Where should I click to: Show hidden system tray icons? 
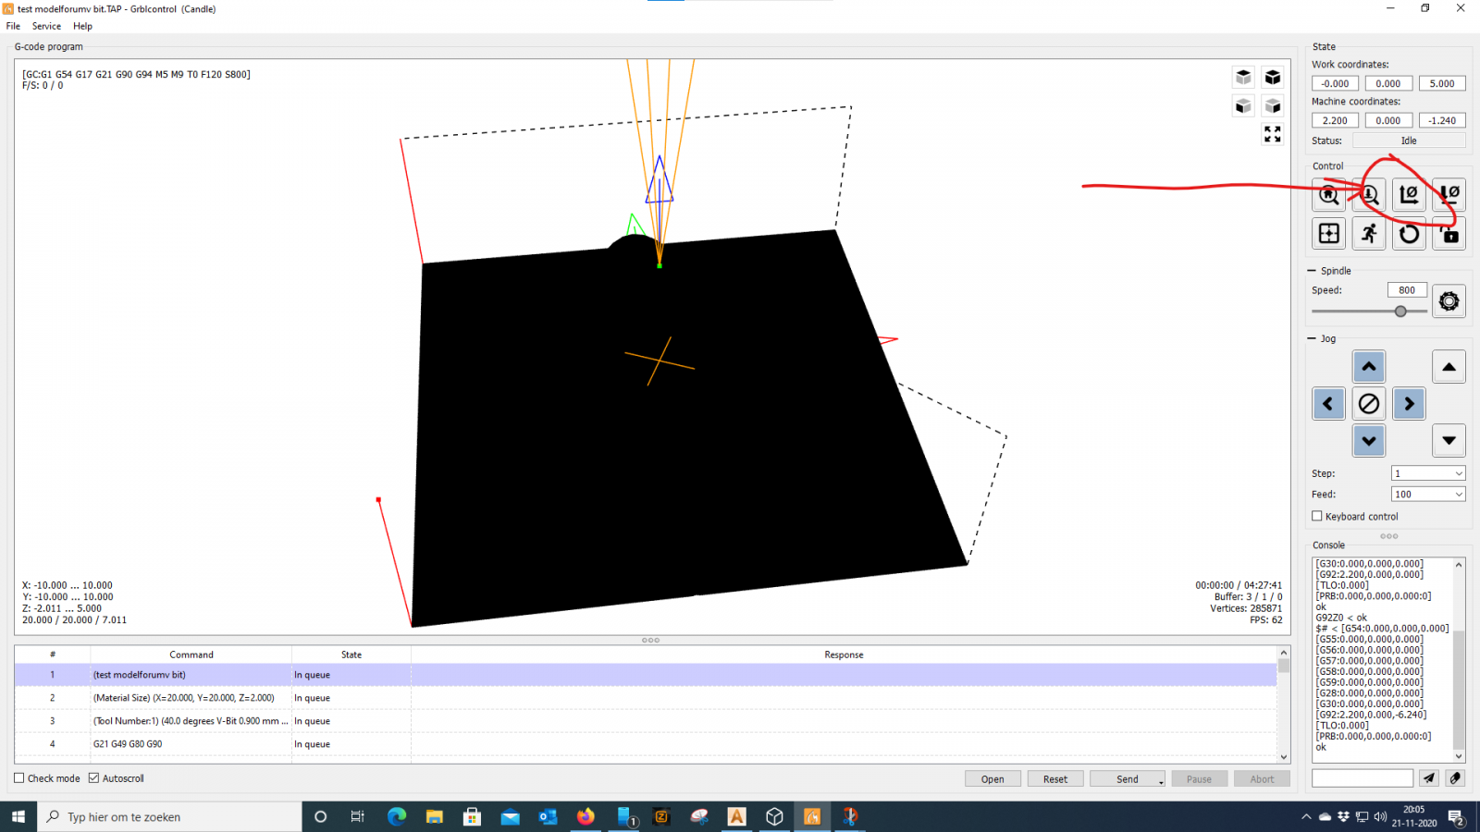click(1306, 817)
